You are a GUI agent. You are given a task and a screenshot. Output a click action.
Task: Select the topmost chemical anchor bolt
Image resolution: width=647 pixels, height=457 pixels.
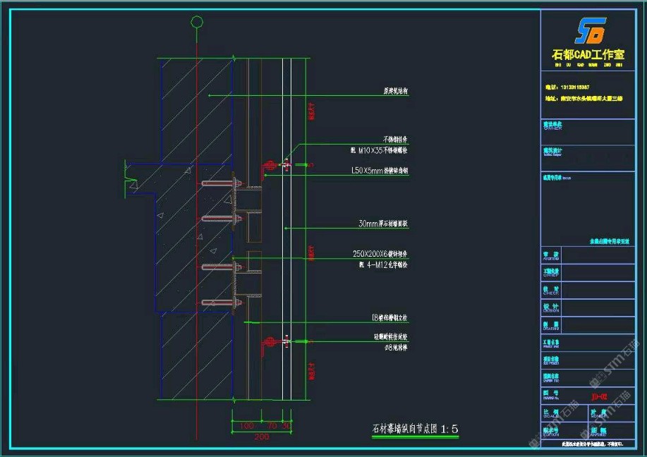tap(220, 184)
